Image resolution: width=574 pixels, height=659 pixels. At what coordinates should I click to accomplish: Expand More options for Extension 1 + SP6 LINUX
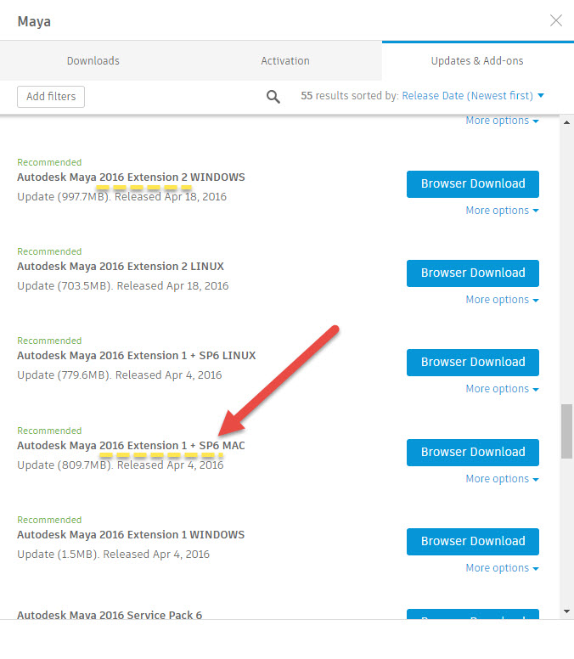click(x=502, y=389)
